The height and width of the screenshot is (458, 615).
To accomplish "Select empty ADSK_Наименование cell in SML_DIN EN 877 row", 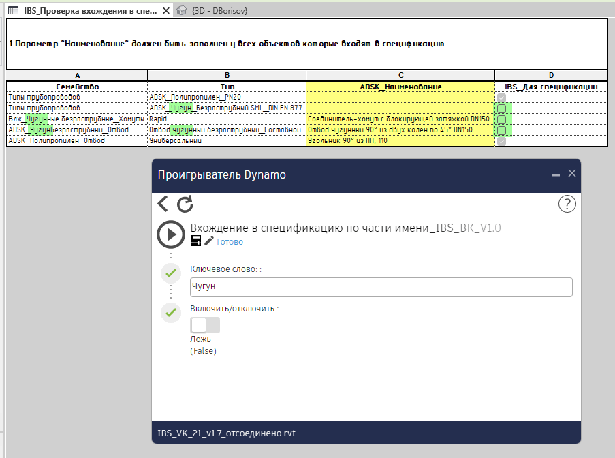I will [401, 108].
